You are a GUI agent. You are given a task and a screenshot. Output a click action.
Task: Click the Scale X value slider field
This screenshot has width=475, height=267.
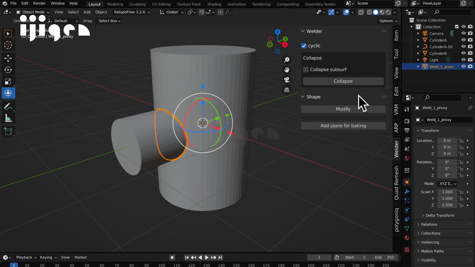[x=446, y=192]
